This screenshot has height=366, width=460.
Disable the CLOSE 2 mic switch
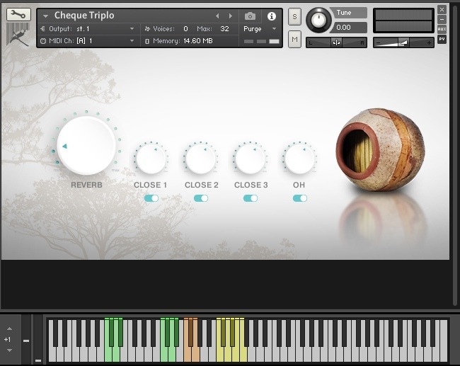(201, 198)
